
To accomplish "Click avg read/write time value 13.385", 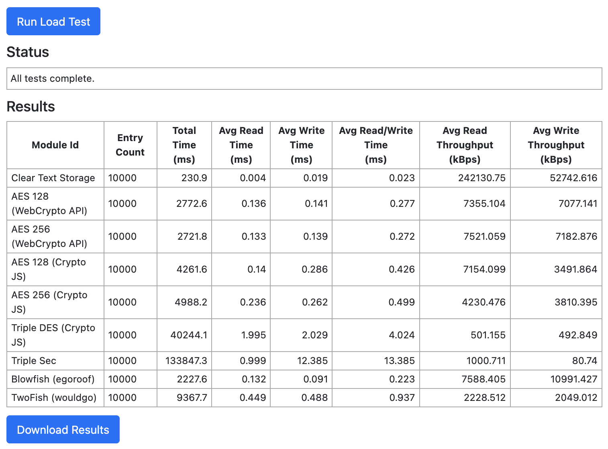I will pos(400,361).
